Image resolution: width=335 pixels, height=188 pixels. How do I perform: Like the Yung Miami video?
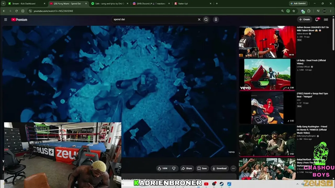pos(163,168)
